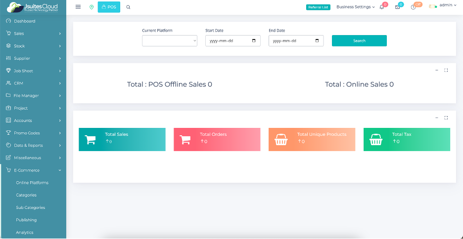Open the mail envelope icon
The height and width of the screenshot is (239, 463).
click(x=397, y=7)
